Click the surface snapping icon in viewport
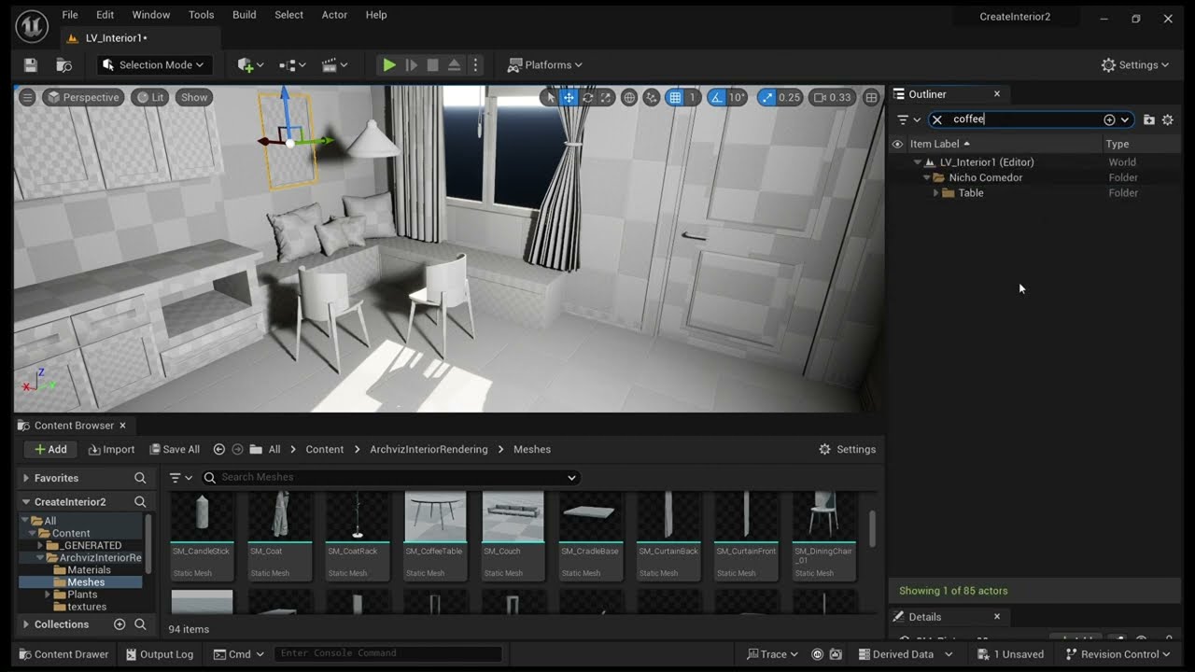Image resolution: width=1195 pixels, height=672 pixels. click(652, 97)
